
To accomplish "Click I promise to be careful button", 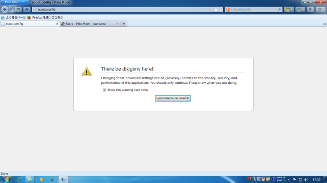I will coord(173,98).
